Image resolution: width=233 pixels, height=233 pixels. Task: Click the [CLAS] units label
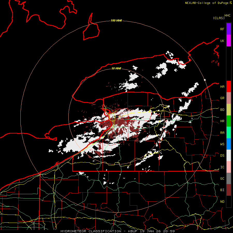coord(219,18)
